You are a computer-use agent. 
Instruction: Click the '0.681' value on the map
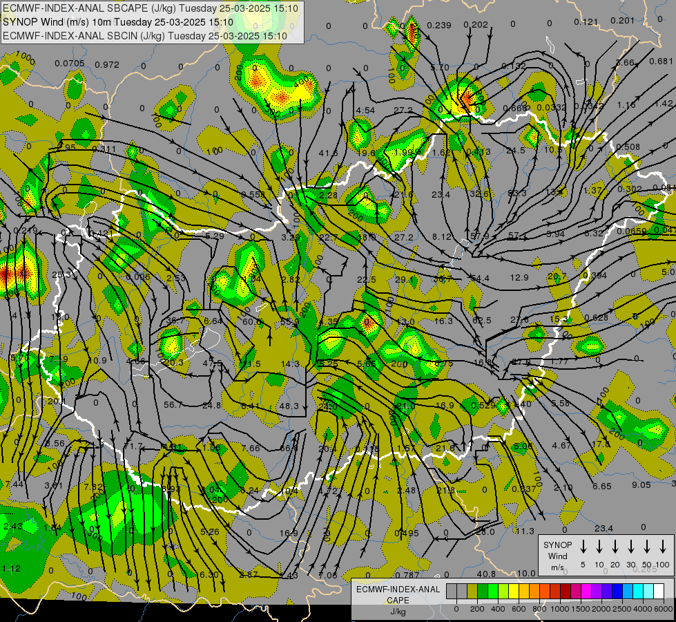661,62
